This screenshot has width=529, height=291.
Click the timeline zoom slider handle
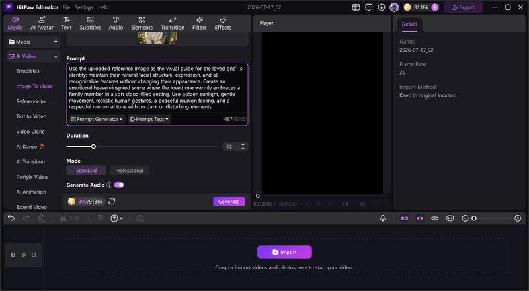point(474,218)
